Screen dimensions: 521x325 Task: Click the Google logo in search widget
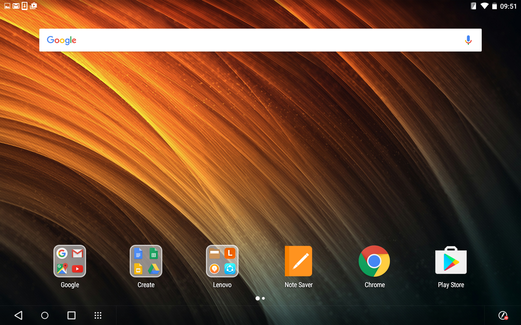pos(62,40)
